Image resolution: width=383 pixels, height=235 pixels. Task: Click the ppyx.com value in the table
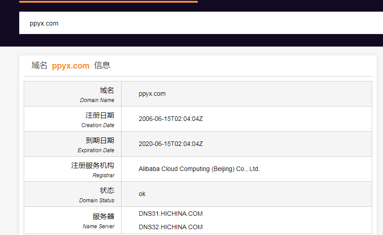click(152, 94)
